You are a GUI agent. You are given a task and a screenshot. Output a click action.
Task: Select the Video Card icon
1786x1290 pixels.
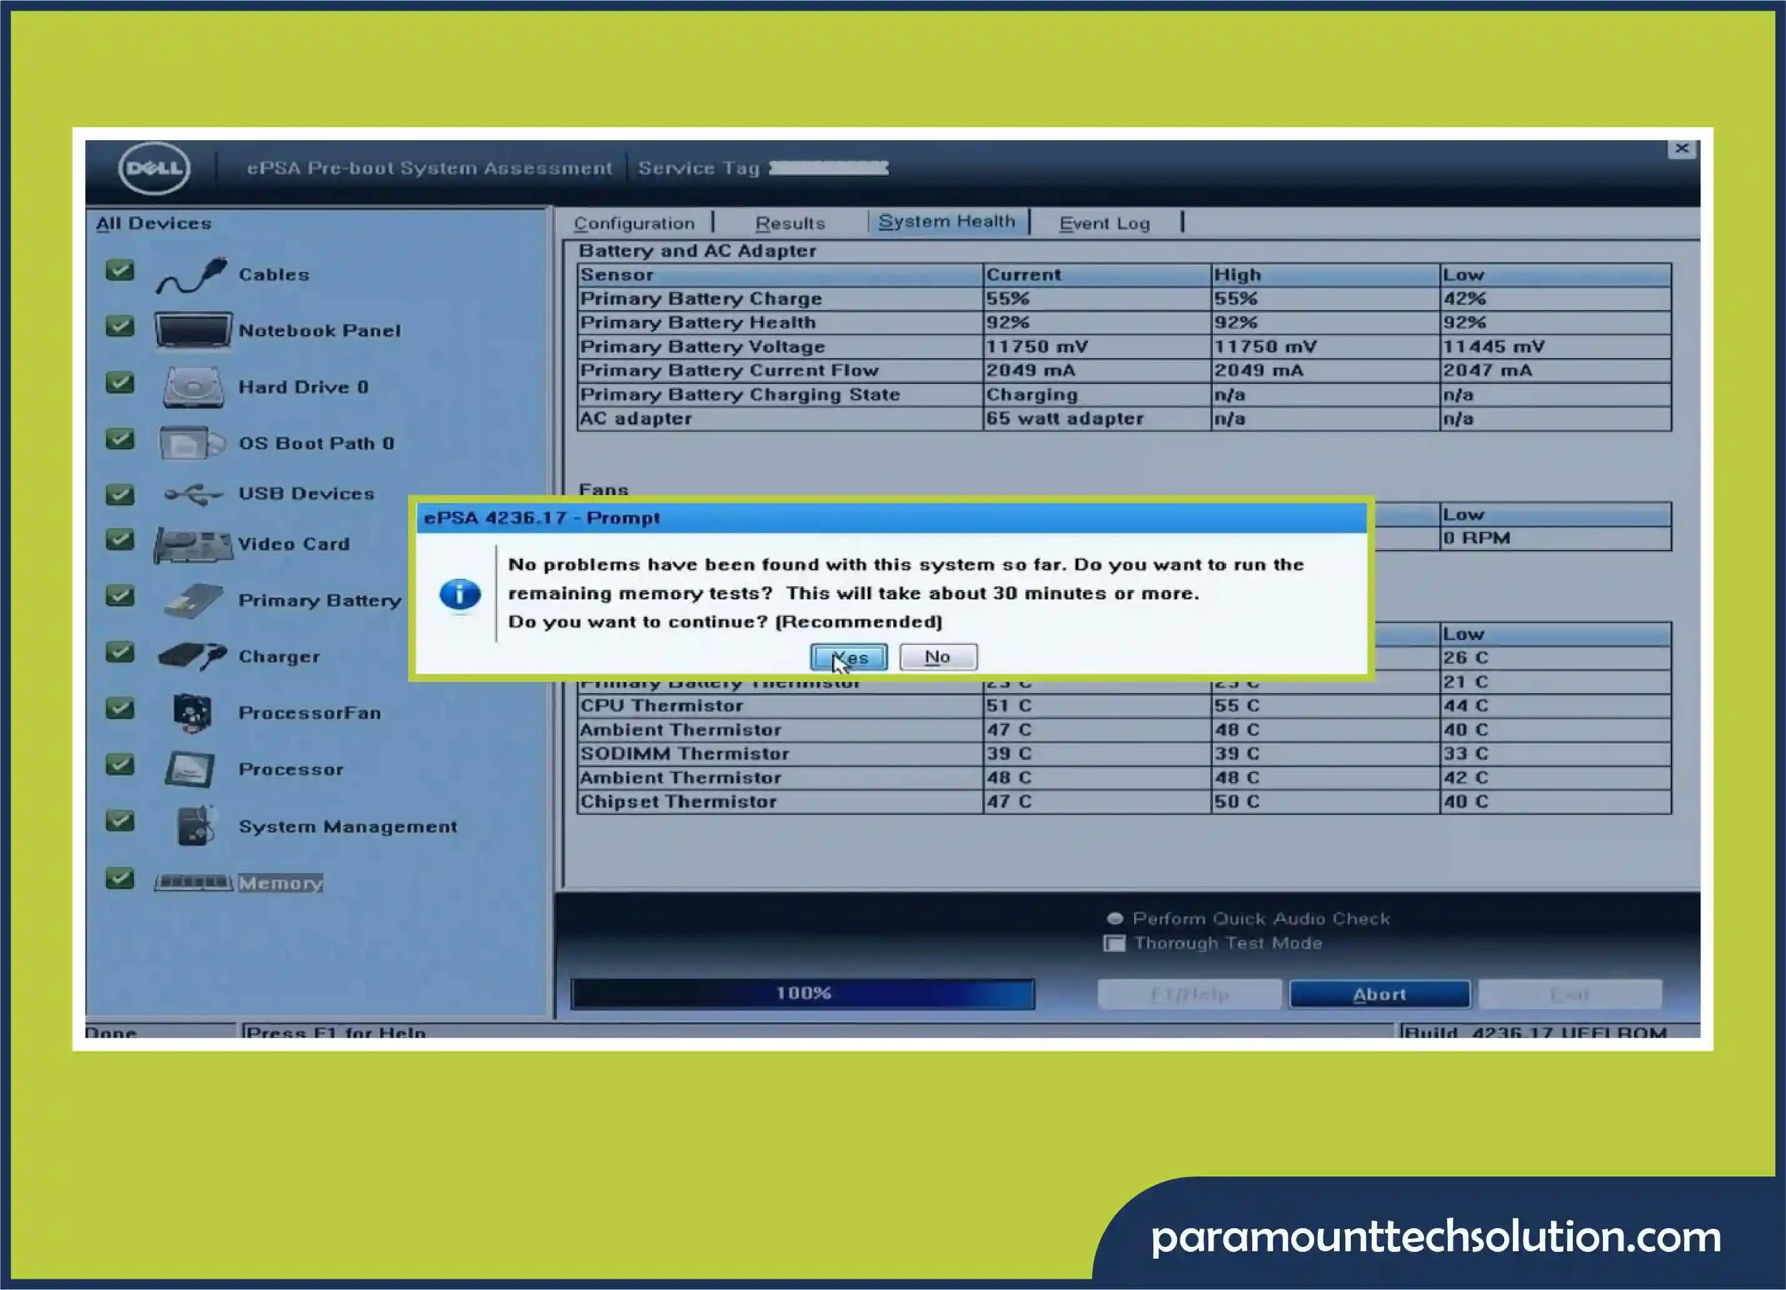tap(193, 545)
